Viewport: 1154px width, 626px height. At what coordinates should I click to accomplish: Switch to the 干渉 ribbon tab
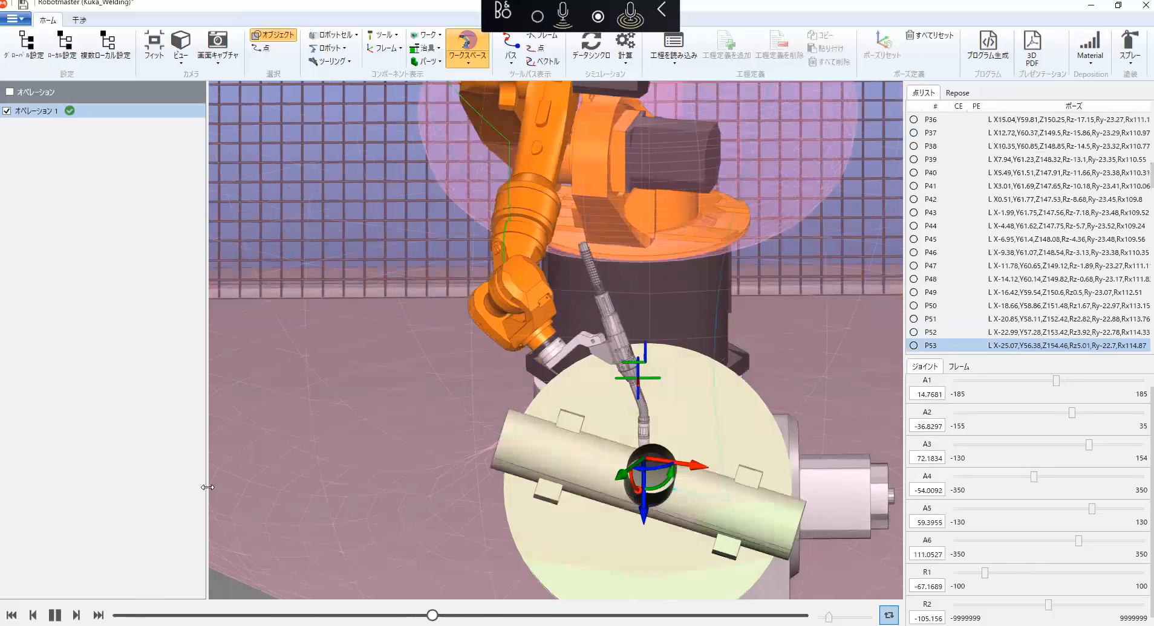click(x=79, y=20)
